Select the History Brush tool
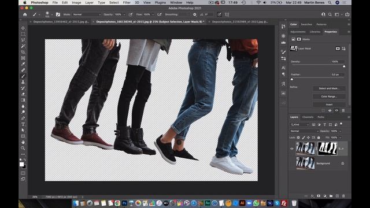 (23, 88)
